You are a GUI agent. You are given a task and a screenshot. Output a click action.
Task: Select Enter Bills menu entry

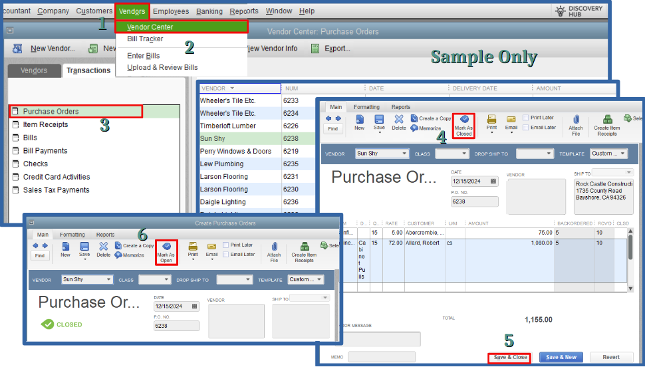(x=143, y=56)
